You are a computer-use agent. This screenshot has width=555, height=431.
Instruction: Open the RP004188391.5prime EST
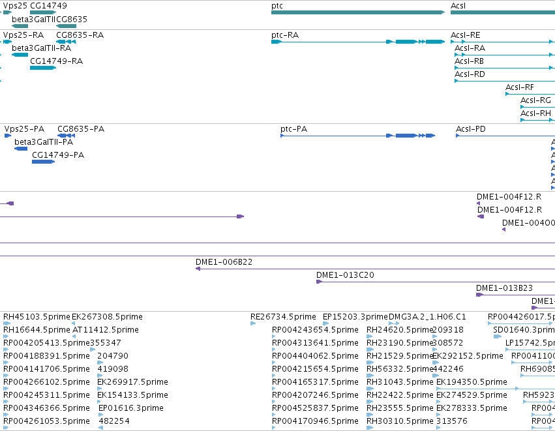point(46,356)
